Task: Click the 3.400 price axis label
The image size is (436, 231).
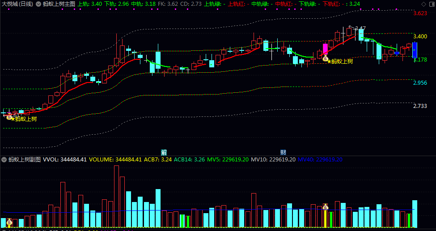Action: coord(420,37)
